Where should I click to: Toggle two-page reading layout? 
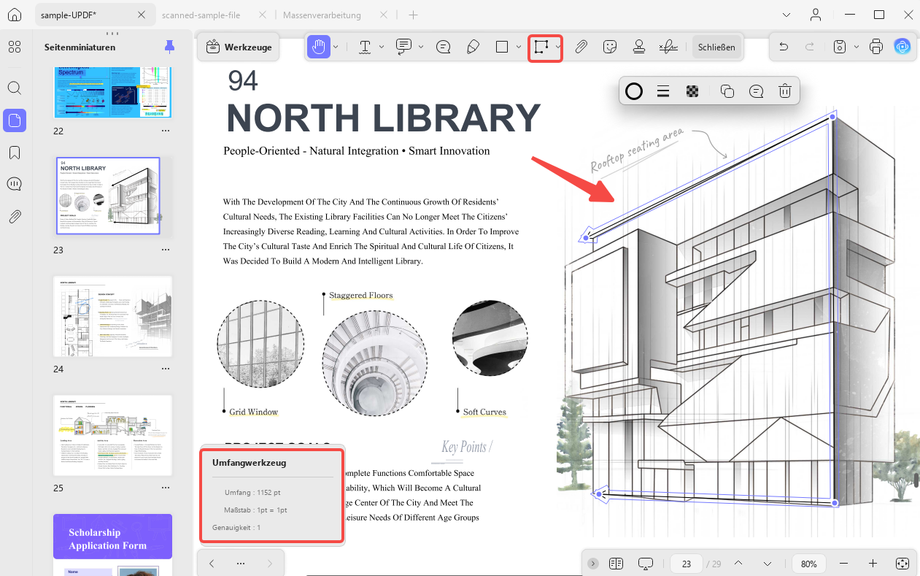616,564
